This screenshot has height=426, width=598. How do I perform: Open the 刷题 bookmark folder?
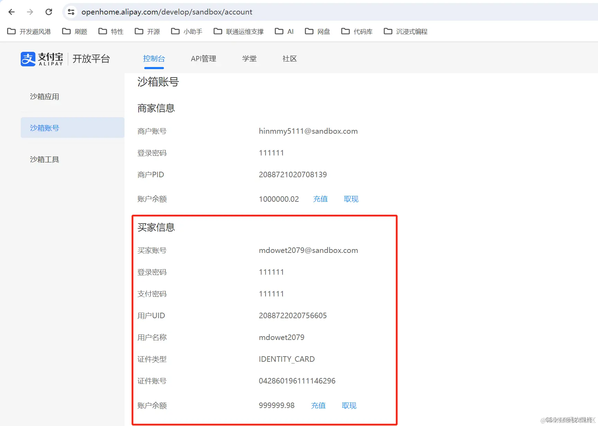click(x=75, y=31)
